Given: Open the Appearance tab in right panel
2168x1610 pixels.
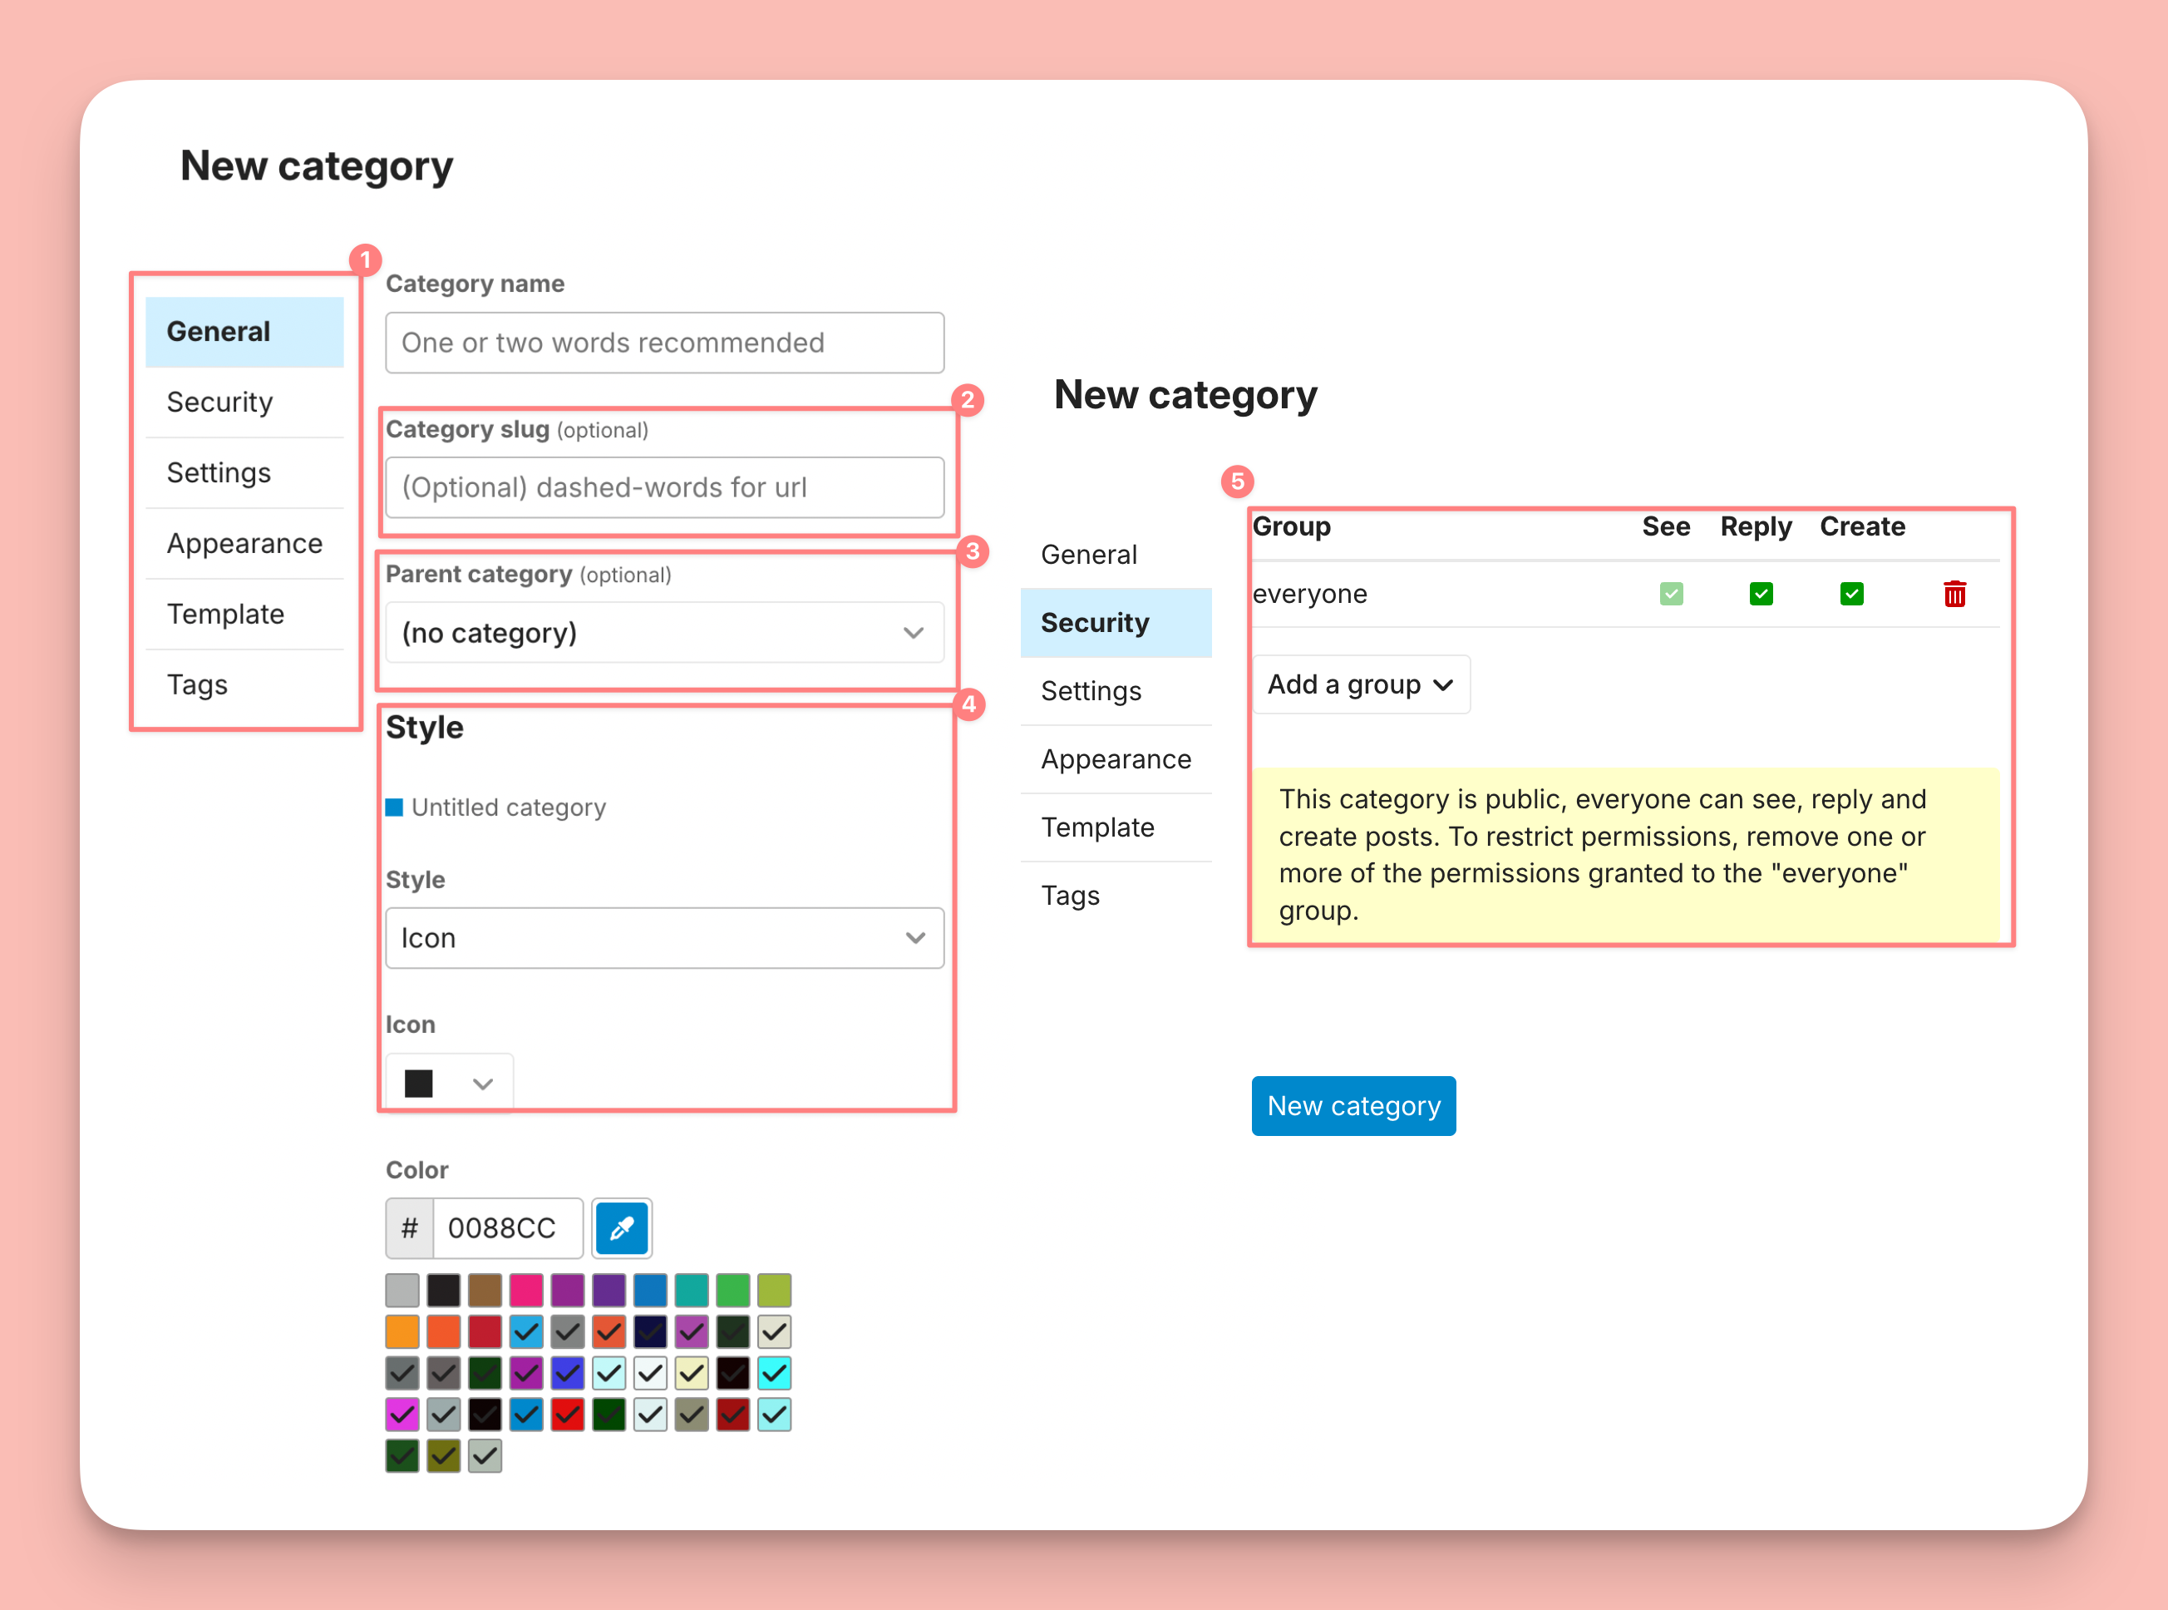Looking at the screenshot, I should [x=1115, y=759].
